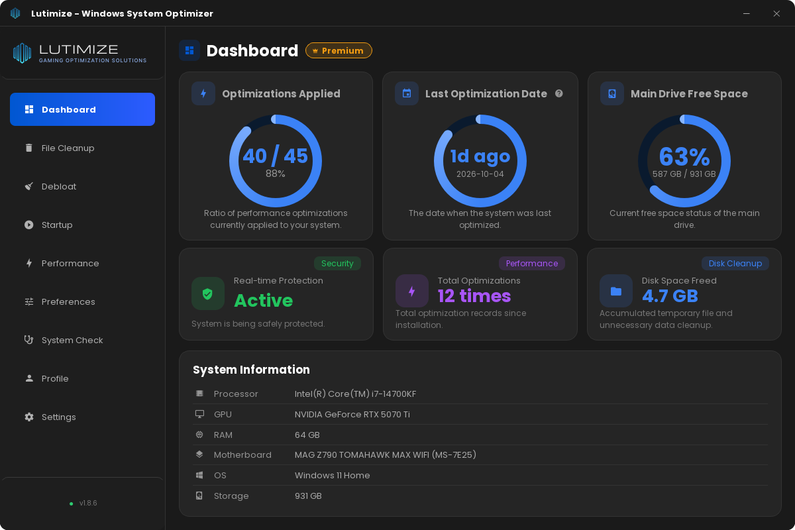Open the Debloat page
This screenshot has width=795, height=530.
(82, 186)
